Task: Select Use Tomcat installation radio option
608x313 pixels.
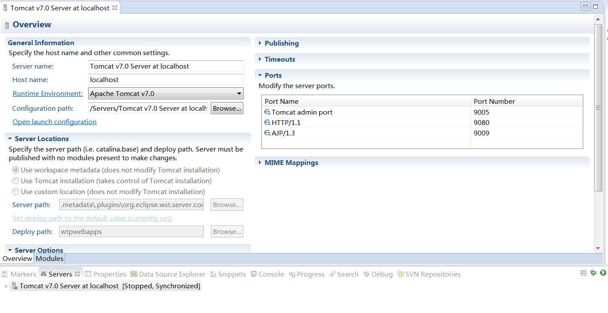Action: [16, 181]
